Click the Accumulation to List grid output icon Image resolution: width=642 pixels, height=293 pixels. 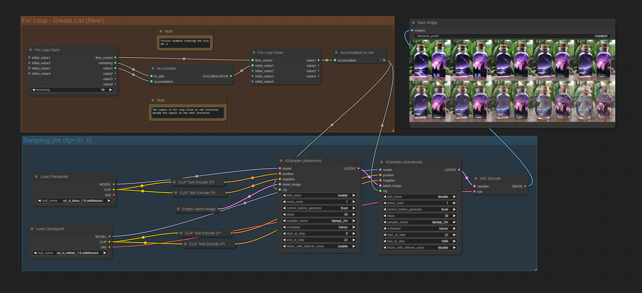point(384,60)
